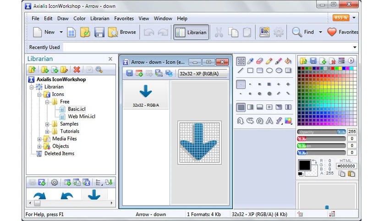Click the Copy icon in main toolbar

coord(233,32)
